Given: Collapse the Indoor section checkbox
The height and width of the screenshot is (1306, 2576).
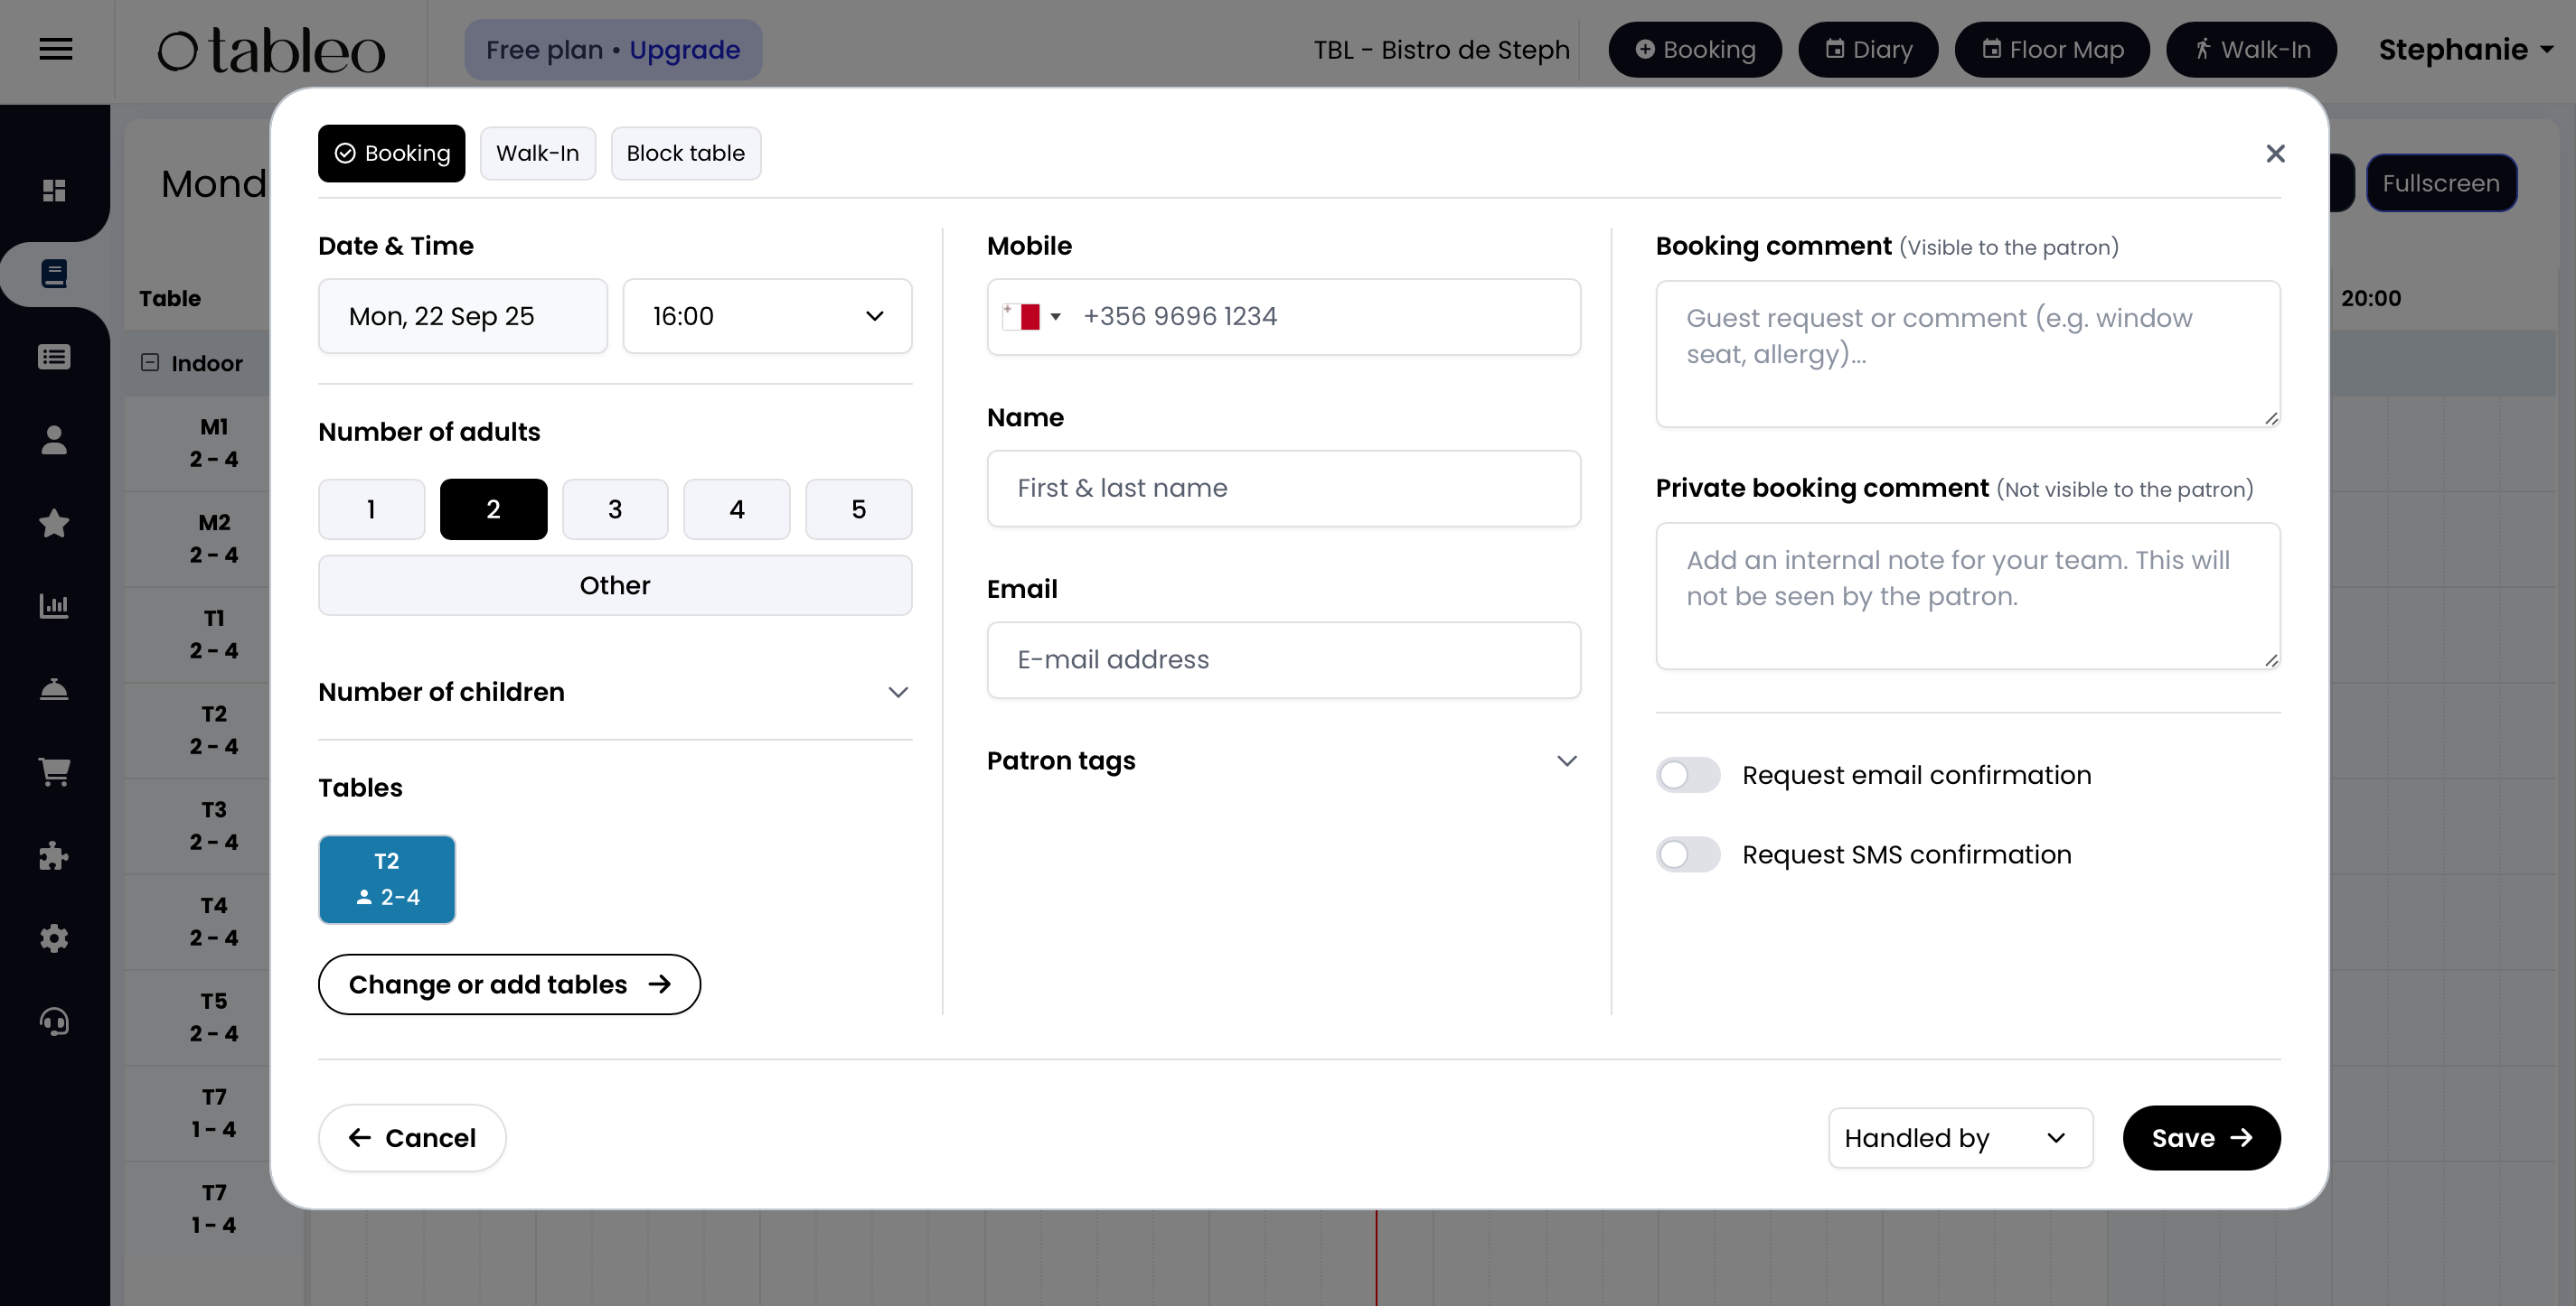Looking at the screenshot, I should pos(150,363).
